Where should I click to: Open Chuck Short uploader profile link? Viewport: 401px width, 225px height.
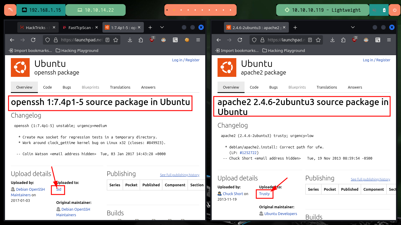pos(233,194)
